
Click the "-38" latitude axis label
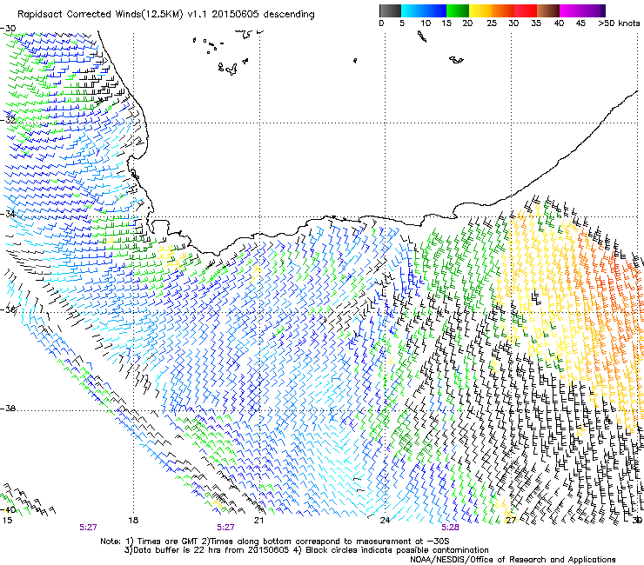8,409
